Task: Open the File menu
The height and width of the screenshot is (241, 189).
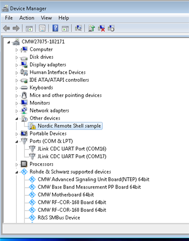Action: point(9,18)
